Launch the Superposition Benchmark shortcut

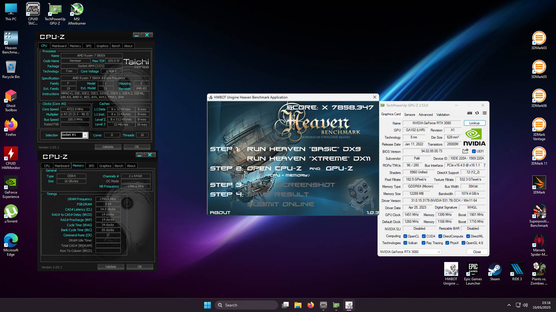(539, 216)
